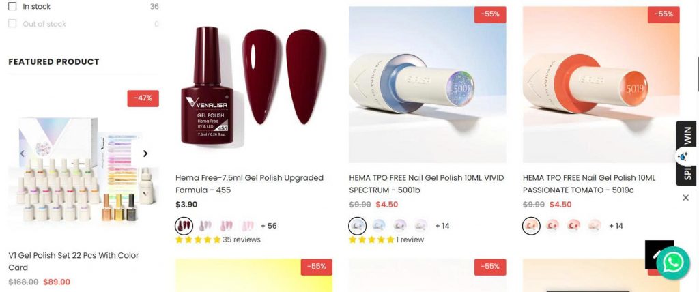Close the Spin to Win widget
This screenshot has height=292, width=699.
point(685,197)
